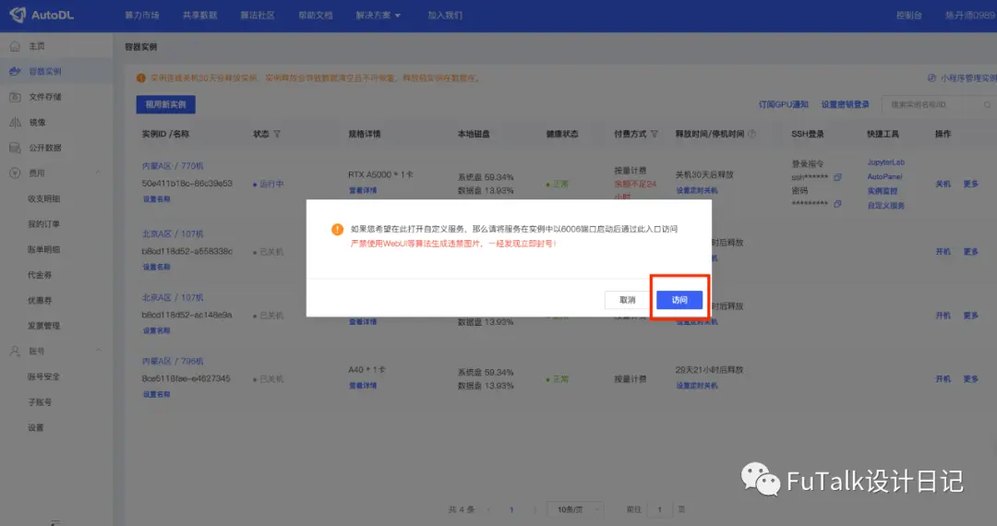Click 设置定时关机 for the running instance
The height and width of the screenshot is (526, 997).
tap(697, 190)
